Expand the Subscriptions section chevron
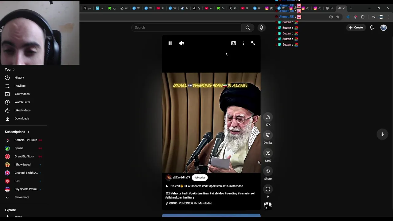 (x=28, y=132)
